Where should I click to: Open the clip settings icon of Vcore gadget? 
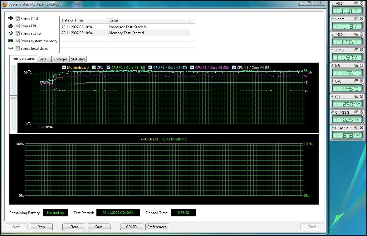pos(357,19)
